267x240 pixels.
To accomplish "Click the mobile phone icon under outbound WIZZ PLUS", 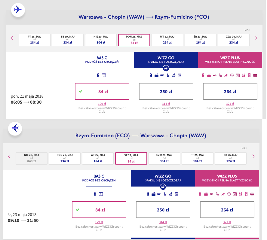I will [250, 75].
